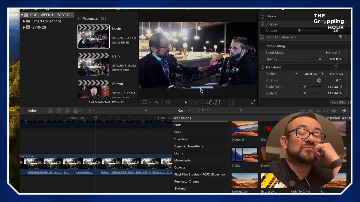Enter full screen playback with the arrows icon
This screenshot has height=202, width=360.
[253, 102]
